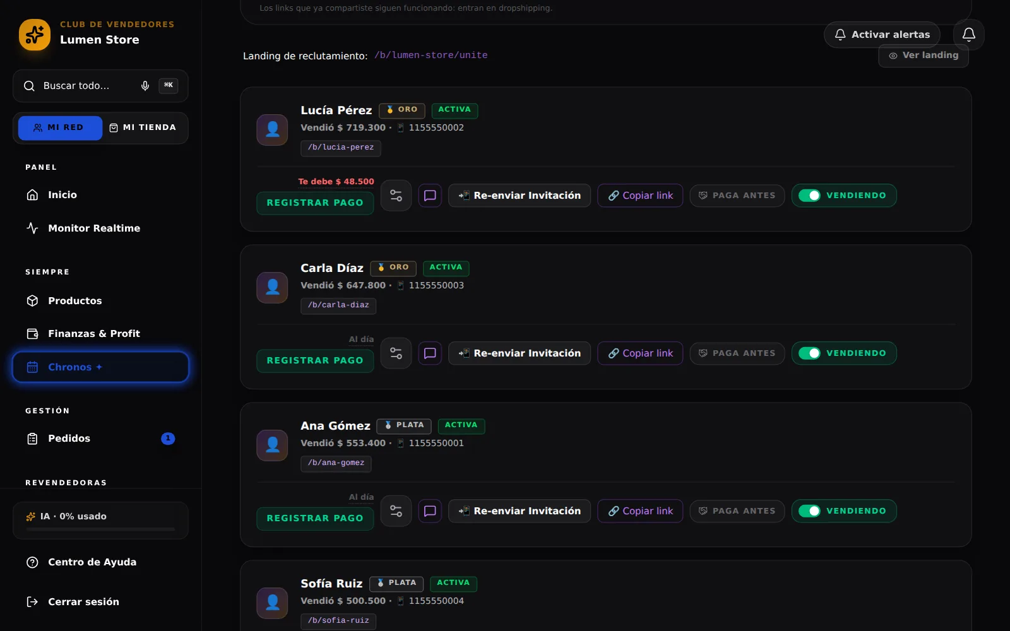Click Ver landing button
Viewport: 1010px width, 631px height.
point(924,56)
